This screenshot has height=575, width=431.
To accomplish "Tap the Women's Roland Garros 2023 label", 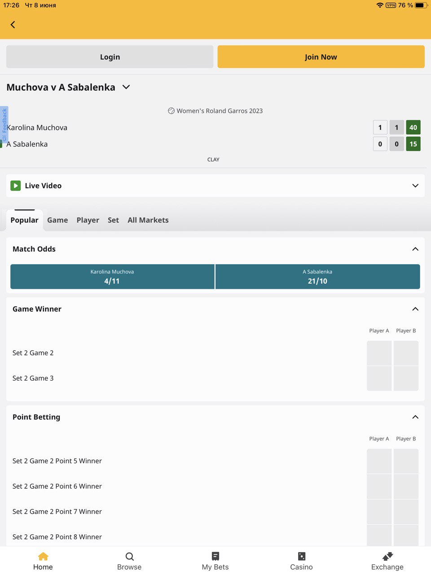I will click(x=220, y=111).
